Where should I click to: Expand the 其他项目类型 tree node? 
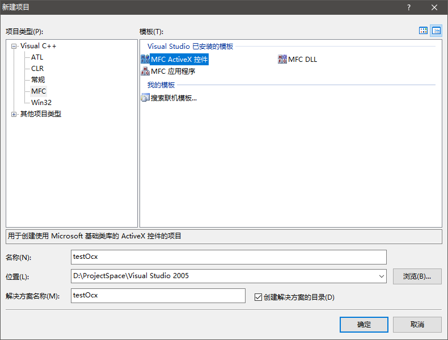[14, 114]
